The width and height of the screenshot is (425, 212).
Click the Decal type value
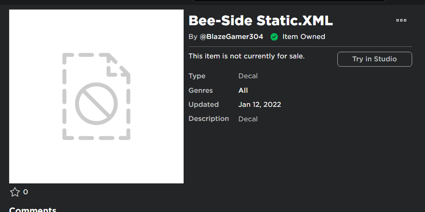coord(248,76)
